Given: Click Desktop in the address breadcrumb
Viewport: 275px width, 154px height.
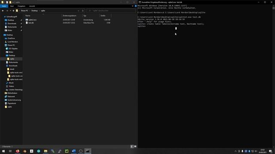Looking at the screenshot, I should (x=34, y=11).
